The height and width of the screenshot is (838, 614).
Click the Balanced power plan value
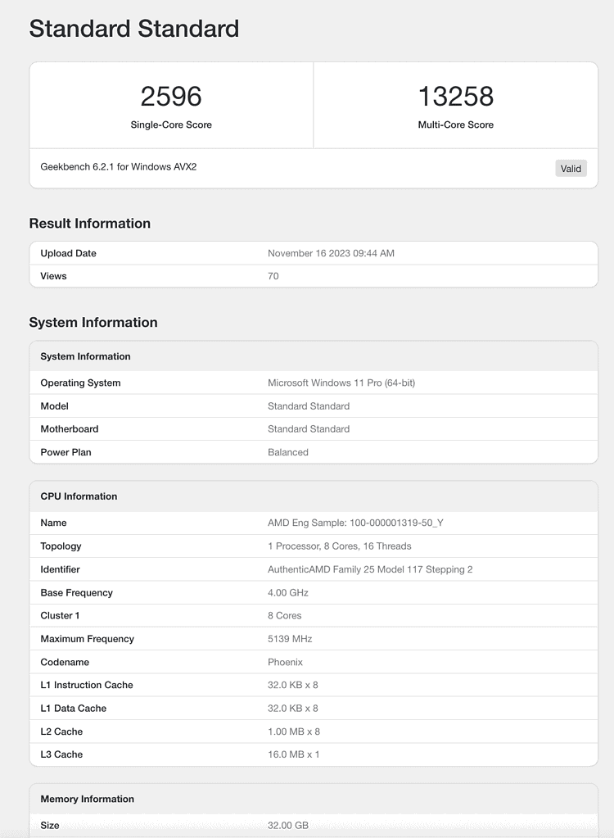(288, 452)
